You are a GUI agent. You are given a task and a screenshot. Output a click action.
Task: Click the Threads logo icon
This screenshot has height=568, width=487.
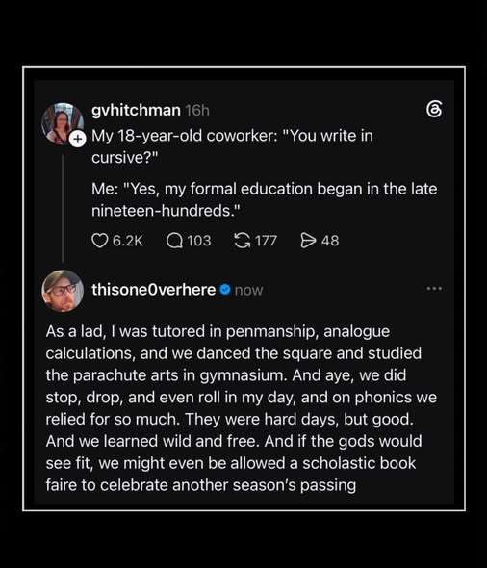point(434,110)
